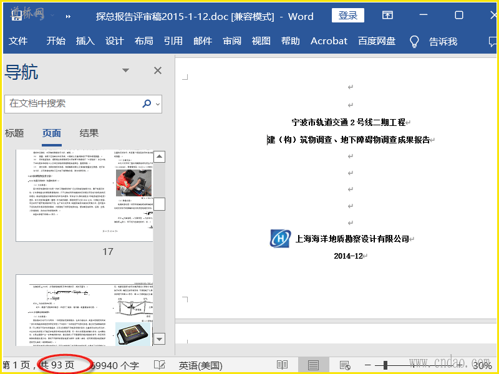Click the proofing spelling check icon
Screen dimensions: 499x374
coord(160,365)
